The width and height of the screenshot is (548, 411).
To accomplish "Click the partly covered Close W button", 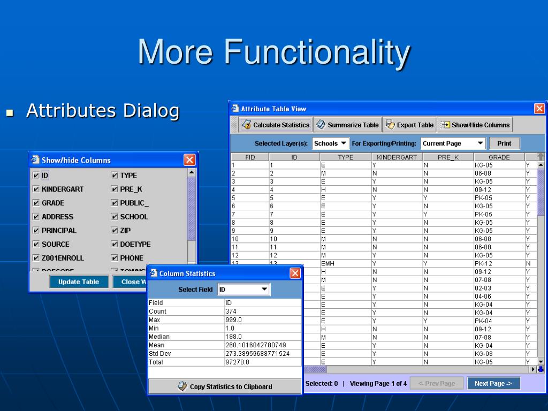I will pos(130,281).
